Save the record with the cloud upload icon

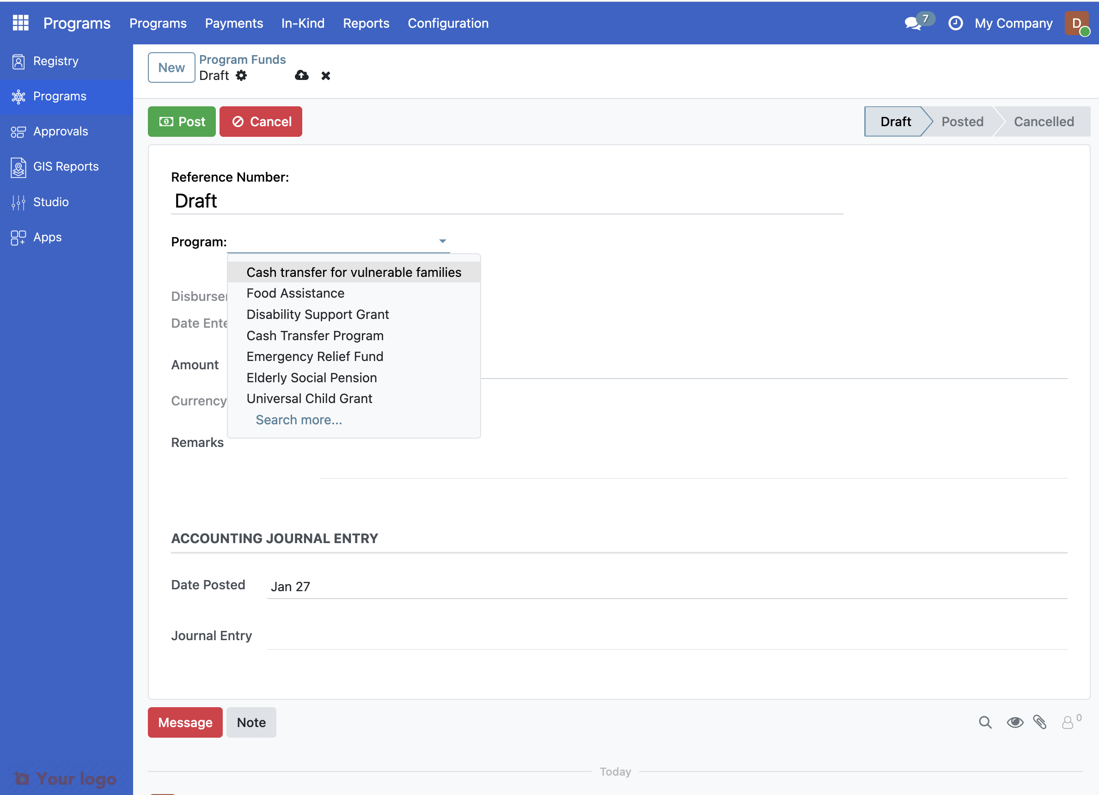[301, 76]
